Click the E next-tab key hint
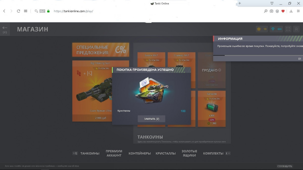Image resolution: width=303 pixels, height=170 pixels. point(228,153)
